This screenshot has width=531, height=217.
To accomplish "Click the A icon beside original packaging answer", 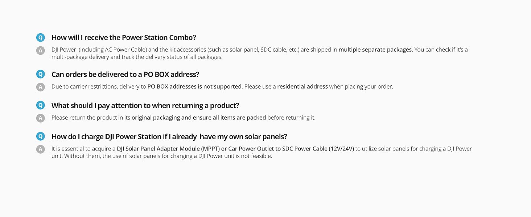I will click(41, 118).
